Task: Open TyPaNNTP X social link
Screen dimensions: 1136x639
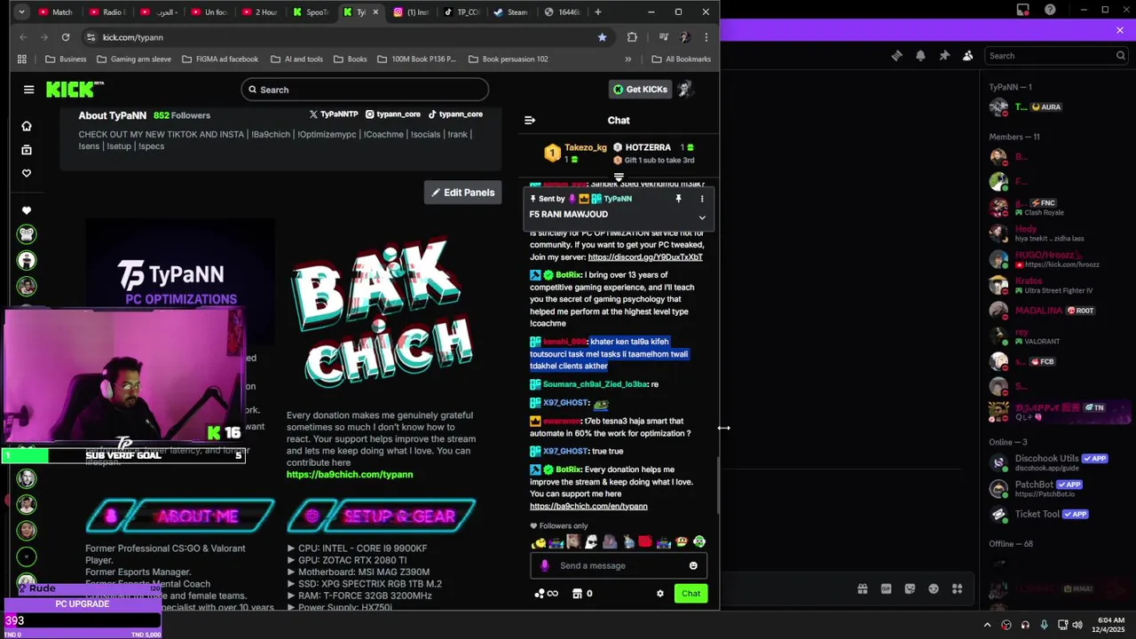Action: point(334,114)
